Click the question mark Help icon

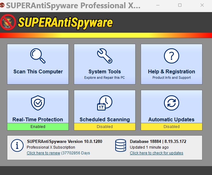[x=171, y=56]
